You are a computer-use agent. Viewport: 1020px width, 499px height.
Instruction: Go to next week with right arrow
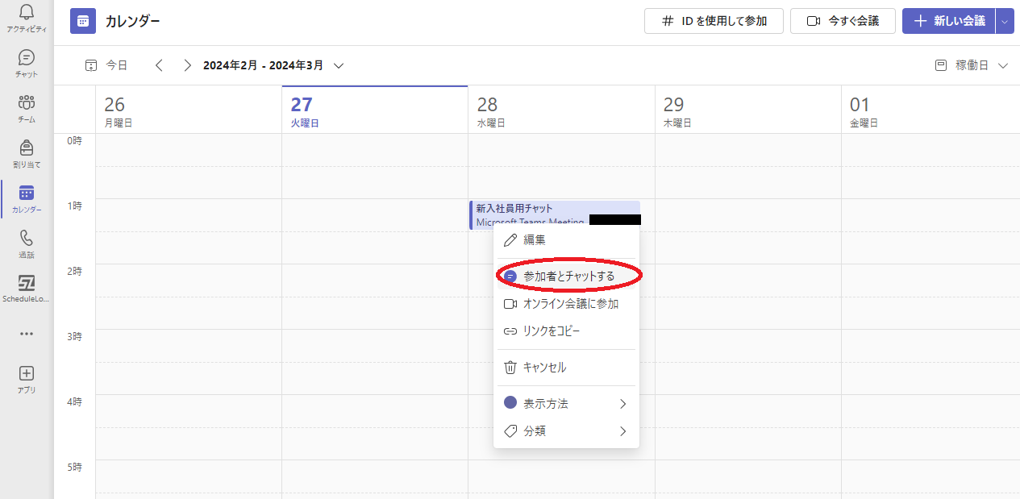pyautogui.click(x=187, y=66)
